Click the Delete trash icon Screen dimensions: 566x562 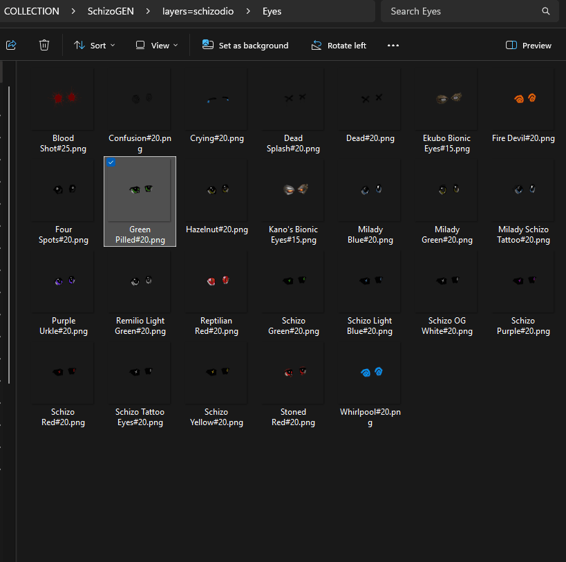pos(44,45)
